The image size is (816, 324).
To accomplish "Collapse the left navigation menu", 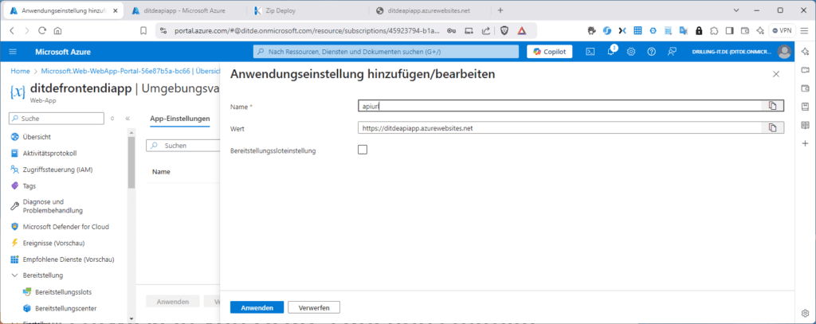I will click(x=127, y=119).
